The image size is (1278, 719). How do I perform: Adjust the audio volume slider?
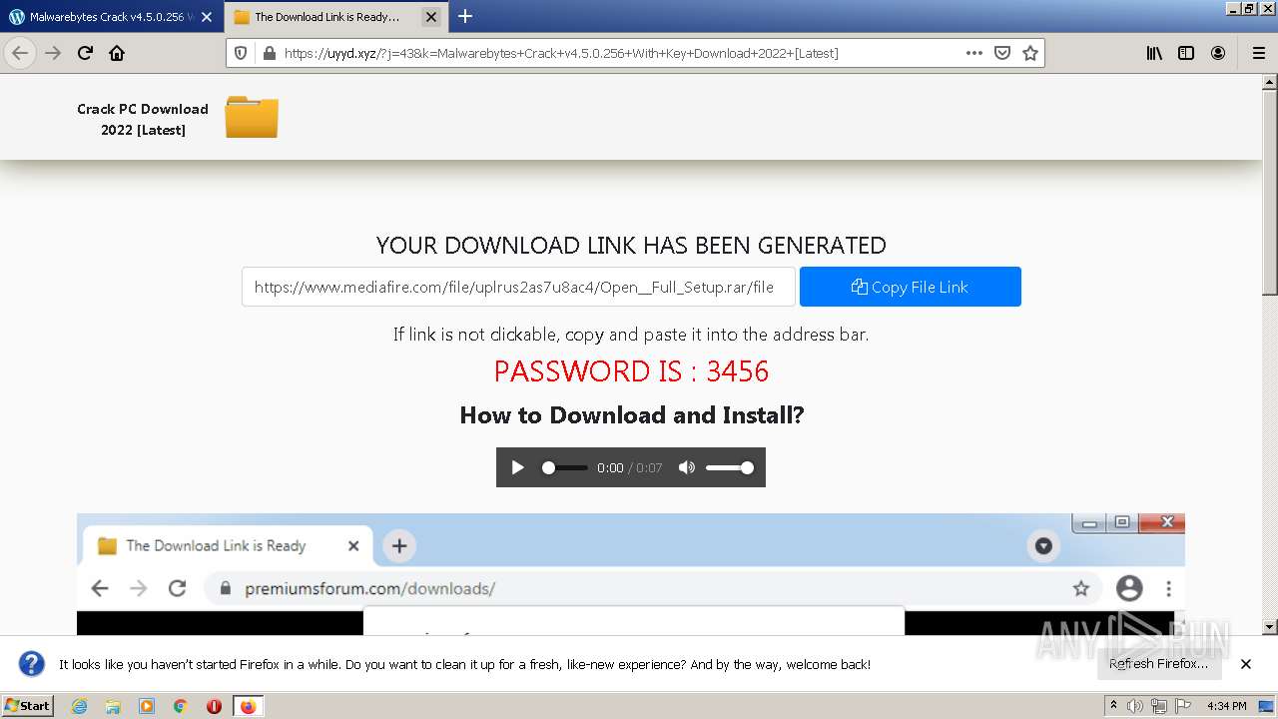pos(730,467)
